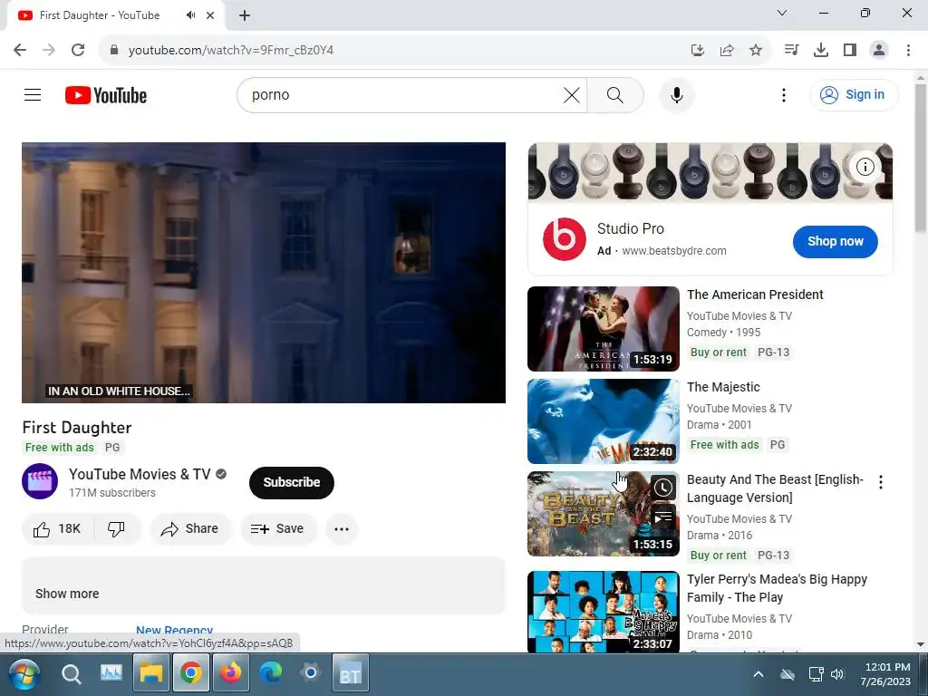Like the First Daughter video
The width and height of the screenshot is (928, 696).
click(x=57, y=528)
